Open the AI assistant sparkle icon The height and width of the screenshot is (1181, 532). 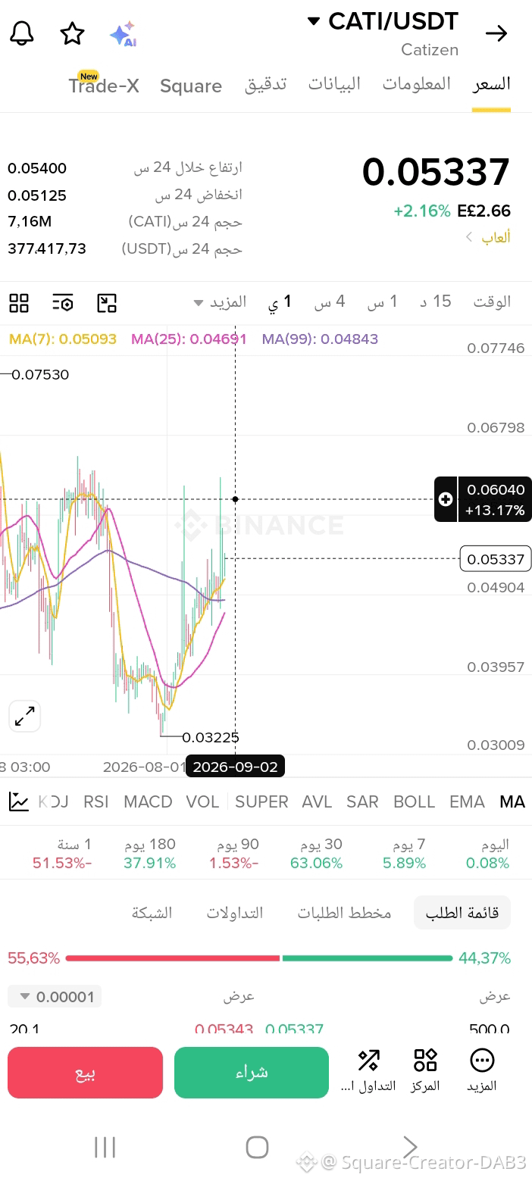pyautogui.click(x=123, y=34)
